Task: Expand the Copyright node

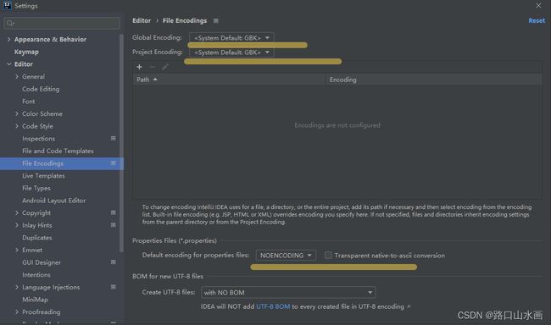Action: click(16, 212)
